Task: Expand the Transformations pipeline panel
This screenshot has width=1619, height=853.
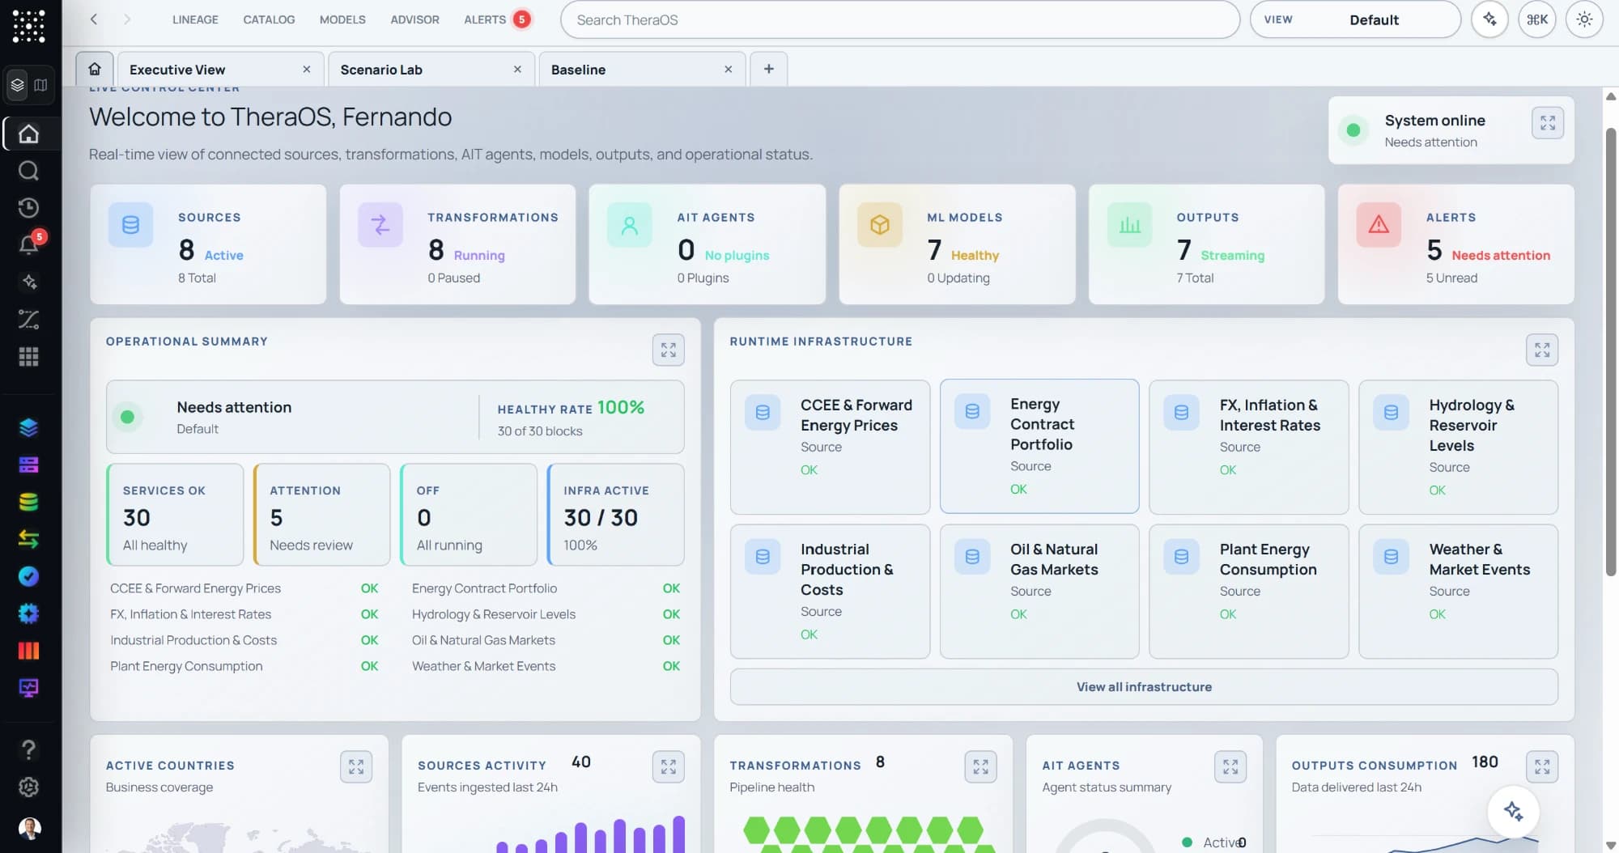Action: [980, 766]
